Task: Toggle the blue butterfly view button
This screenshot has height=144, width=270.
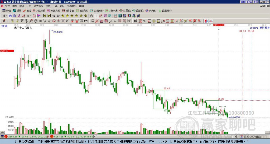Action: click(x=10, y=16)
